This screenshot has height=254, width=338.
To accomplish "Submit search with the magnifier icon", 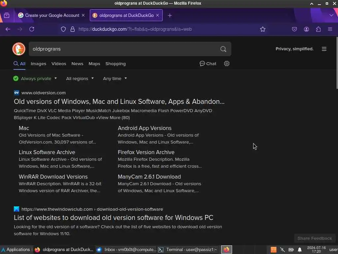I will tap(223, 49).
